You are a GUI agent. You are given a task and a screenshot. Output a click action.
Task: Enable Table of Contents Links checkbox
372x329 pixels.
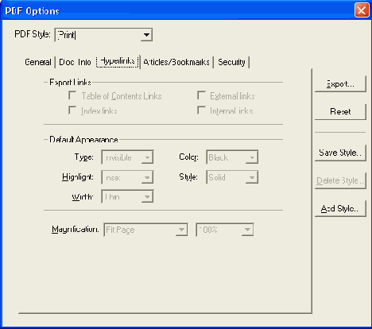(x=72, y=95)
